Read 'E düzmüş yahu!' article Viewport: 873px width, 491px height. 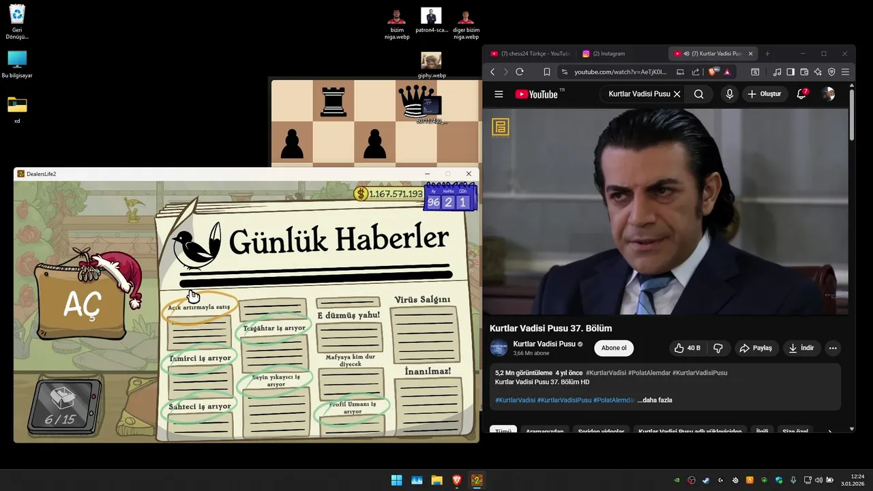(349, 315)
